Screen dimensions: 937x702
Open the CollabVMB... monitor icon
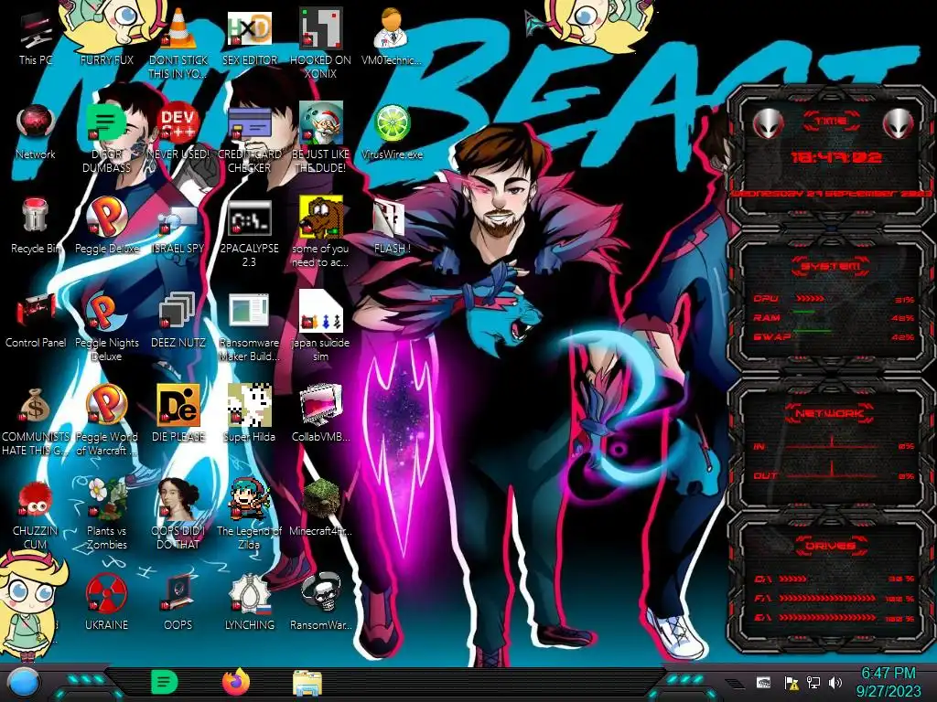point(321,406)
